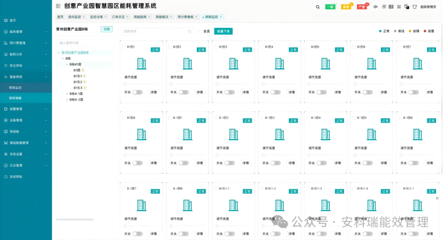The image size is (443, 240).
Task: Open 详情 on card B1西1
Action: 154,92
